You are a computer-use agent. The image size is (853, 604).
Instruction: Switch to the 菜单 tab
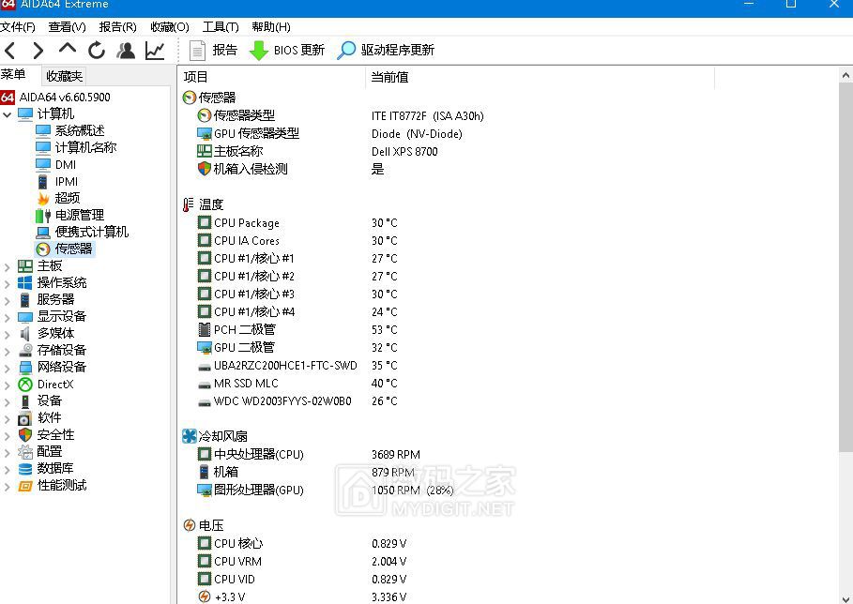click(13, 74)
